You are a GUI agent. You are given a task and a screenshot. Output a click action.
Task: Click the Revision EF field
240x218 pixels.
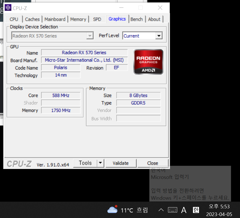click(x=117, y=68)
